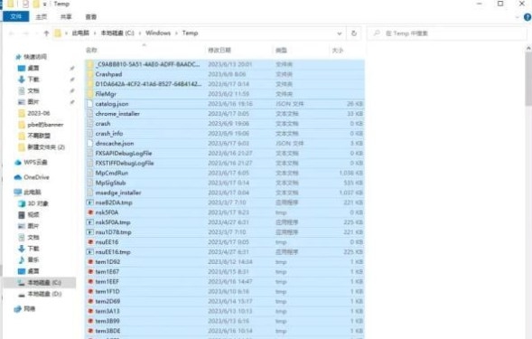Collapse the ribbon with the chevron
The height and width of the screenshot is (339, 532).
click(518, 17)
